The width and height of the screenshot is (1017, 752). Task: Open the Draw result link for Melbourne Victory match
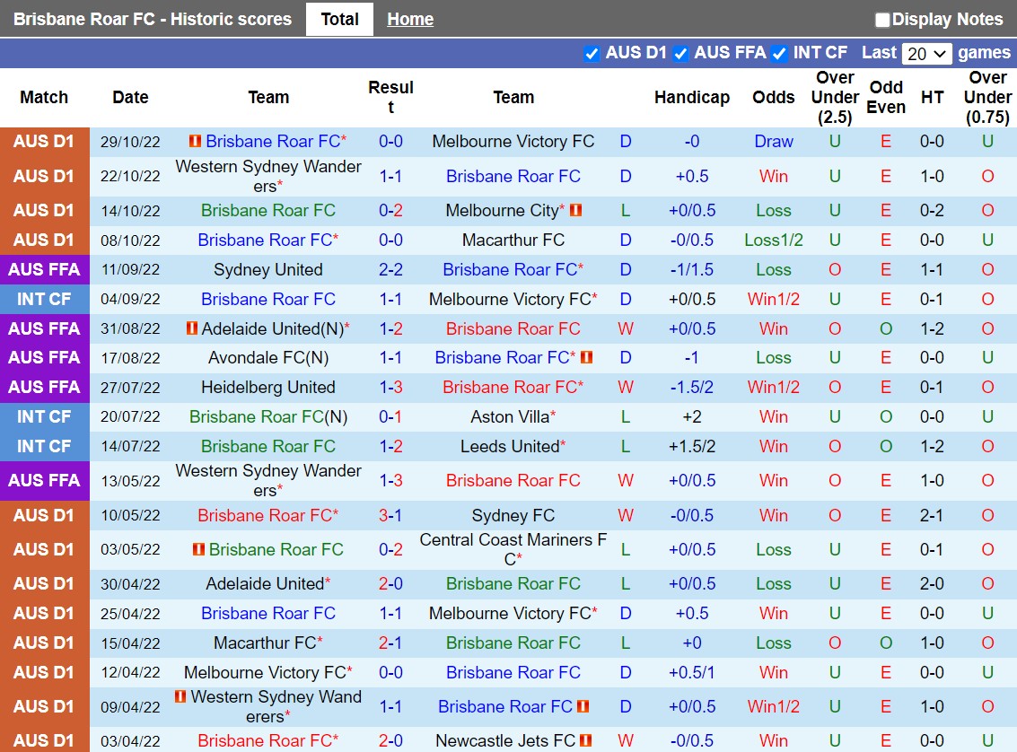coord(773,141)
